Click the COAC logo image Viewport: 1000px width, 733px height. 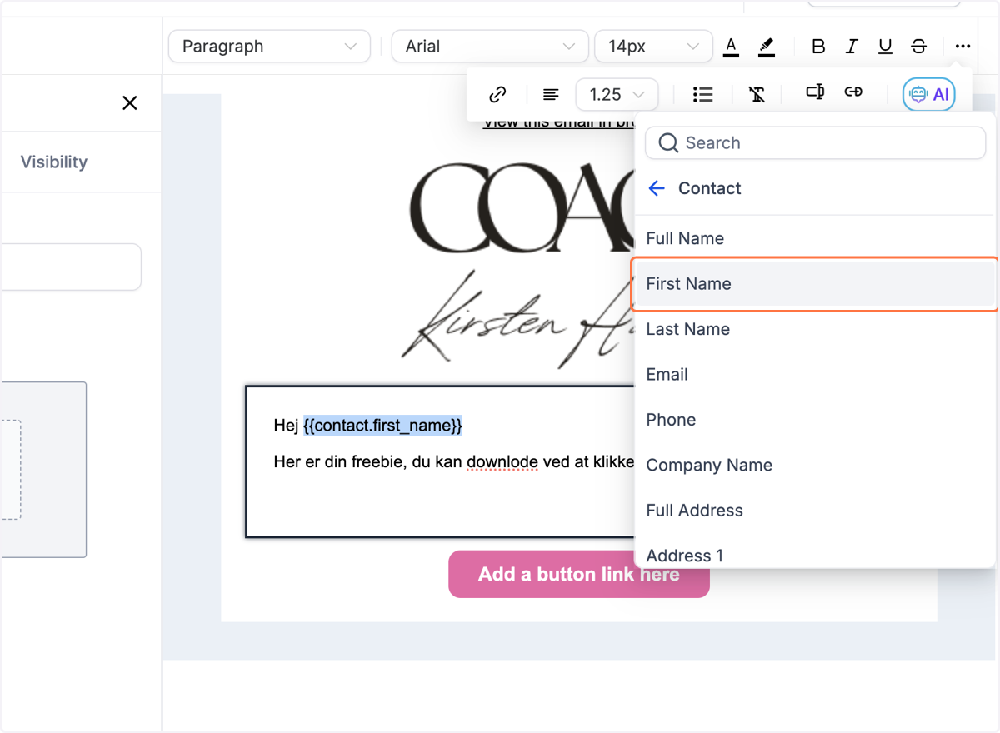pyautogui.click(x=522, y=208)
